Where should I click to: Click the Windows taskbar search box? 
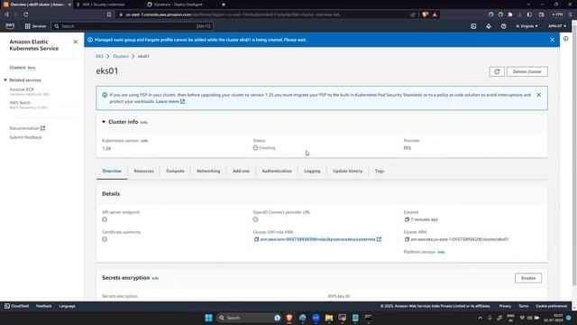point(249,318)
